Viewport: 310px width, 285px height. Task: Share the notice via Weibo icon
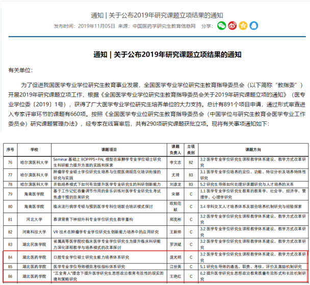click(x=232, y=26)
